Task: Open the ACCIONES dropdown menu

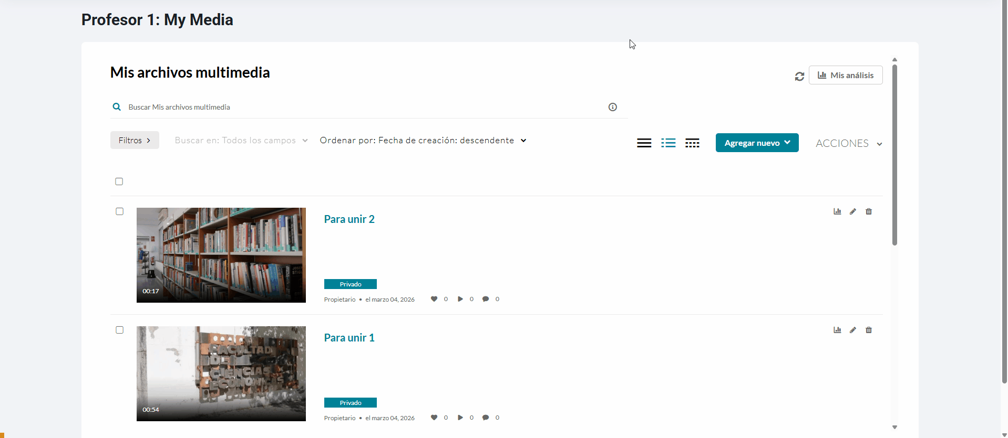Action: [x=848, y=143]
